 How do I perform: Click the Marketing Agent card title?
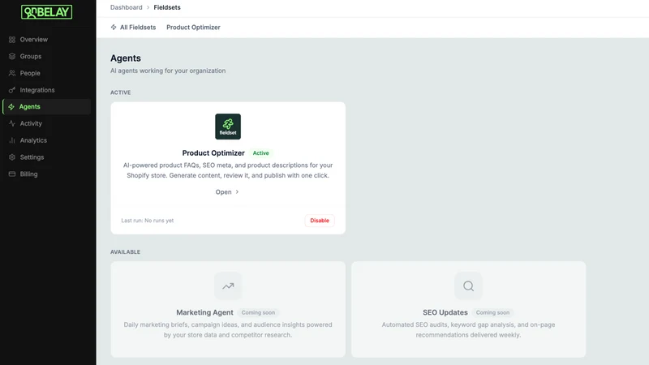tap(204, 312)
